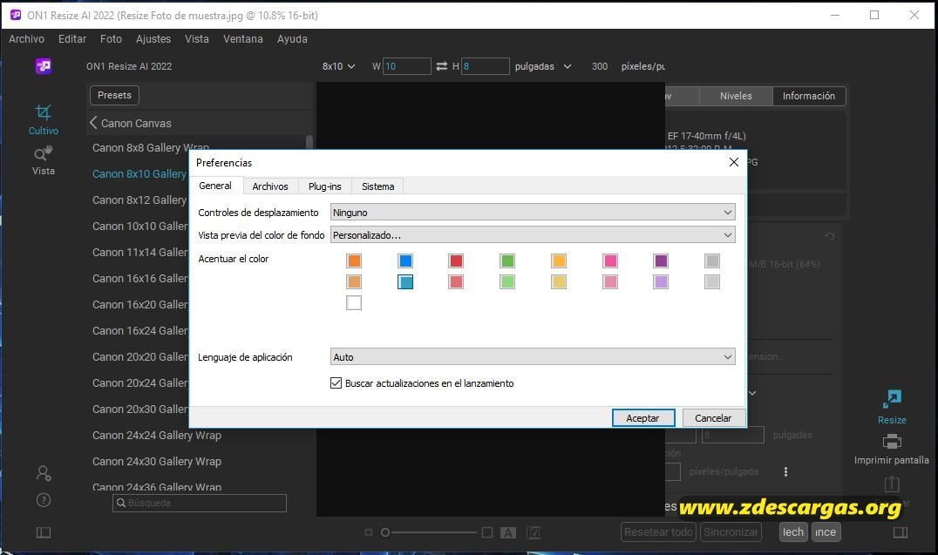The width and height of the screenshot is (938, 555).
Task: Select the Cultivo crop tool
Action: point(43,119)
